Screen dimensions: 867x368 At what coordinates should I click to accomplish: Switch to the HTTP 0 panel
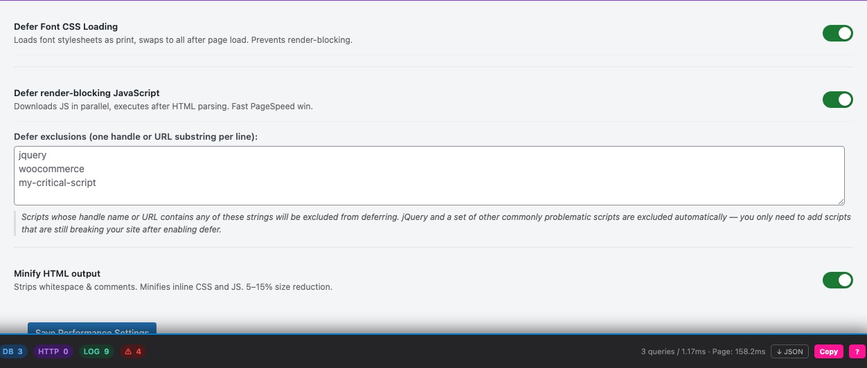53,351
